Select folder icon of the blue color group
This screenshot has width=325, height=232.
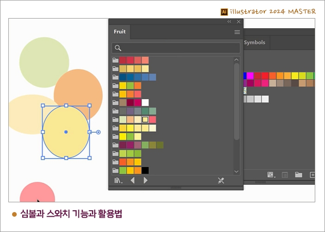click(x=116, y=77)
